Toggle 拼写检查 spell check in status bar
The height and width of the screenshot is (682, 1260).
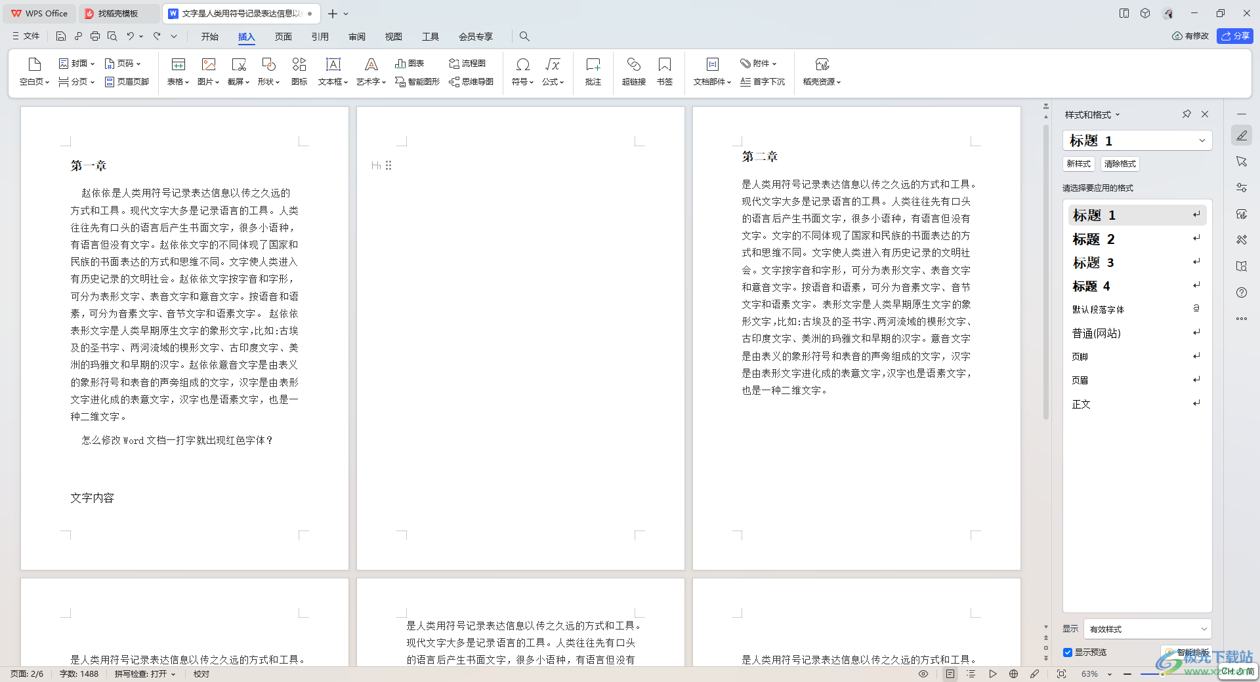145,674
